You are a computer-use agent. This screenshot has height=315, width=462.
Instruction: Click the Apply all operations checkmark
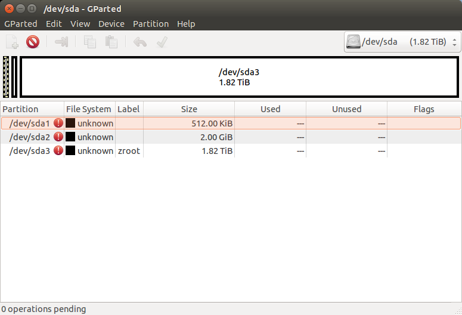coord(161,42)
